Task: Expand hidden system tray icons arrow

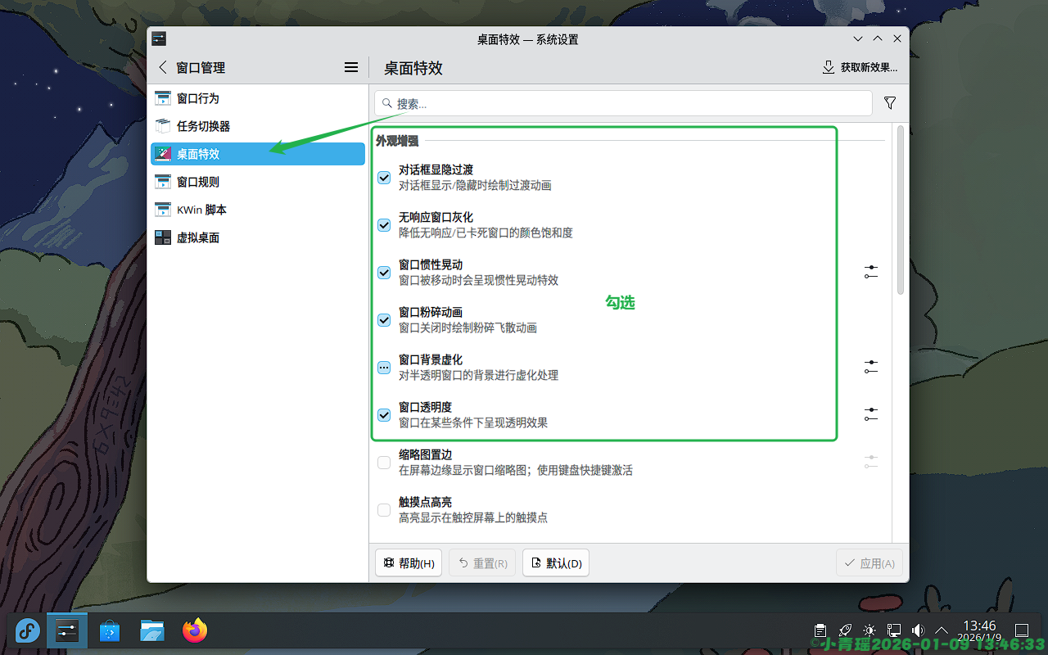Action: point(942,630)
